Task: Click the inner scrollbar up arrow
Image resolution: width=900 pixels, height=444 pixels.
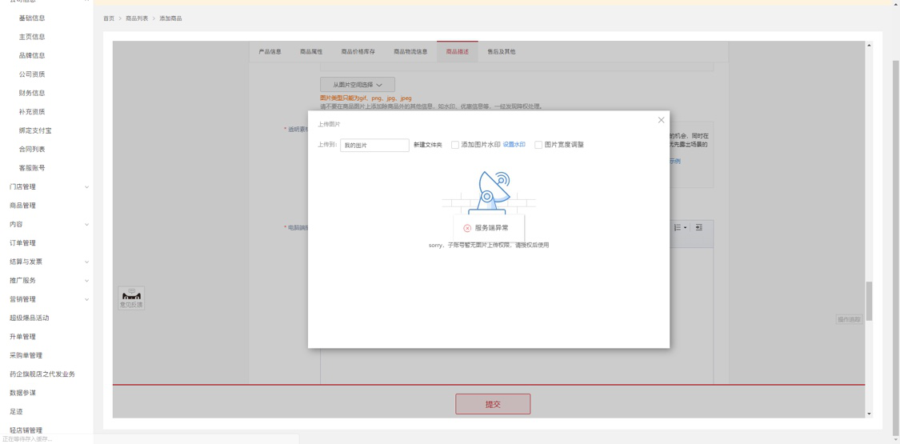Action: pyautogui.click(x=869, y=46)
